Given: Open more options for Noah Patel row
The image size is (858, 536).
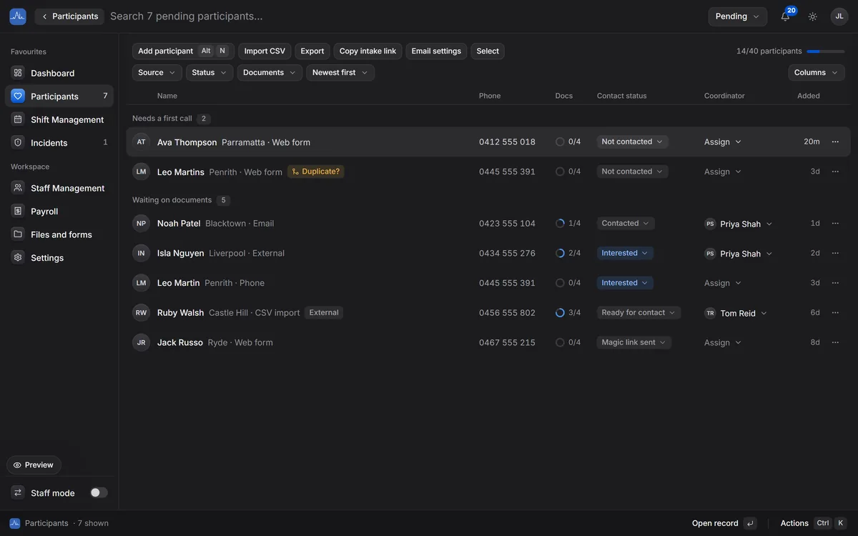Looking at the screenshot, I should tap(835, 223).
